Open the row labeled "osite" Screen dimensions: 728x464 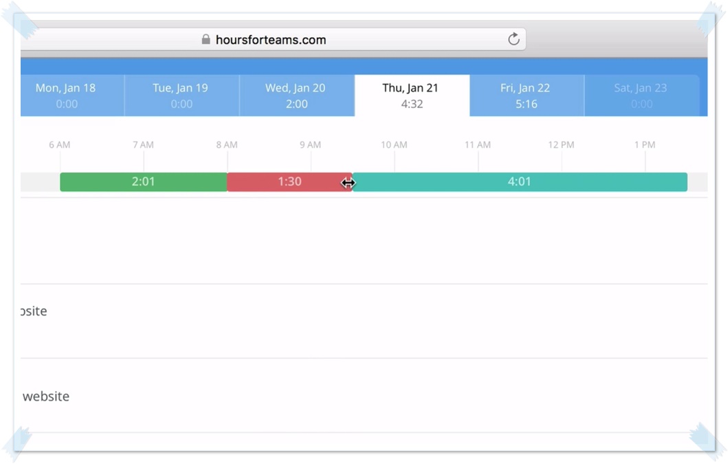click(33, 311)
